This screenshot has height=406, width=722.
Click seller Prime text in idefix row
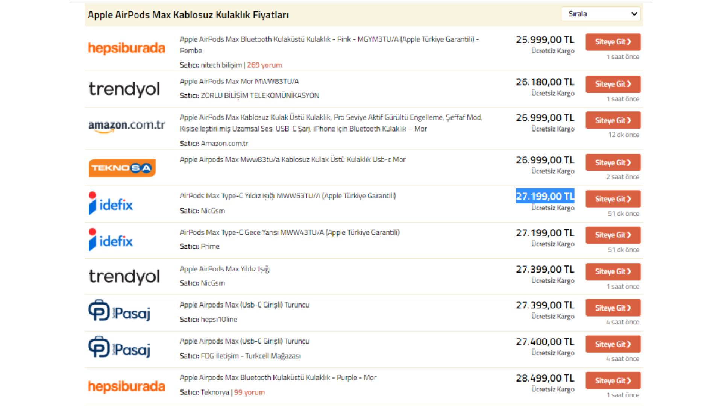coord(210,246)
